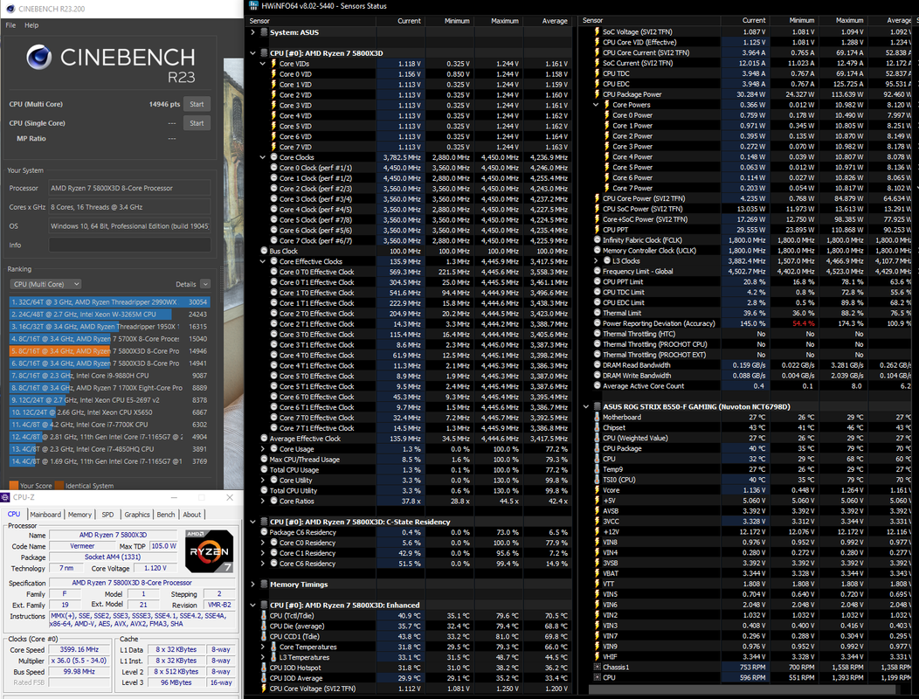This screenshot has width=919, height=699.
Task: Open the File menu in Cinebench
Action: (x=10, y=25)
